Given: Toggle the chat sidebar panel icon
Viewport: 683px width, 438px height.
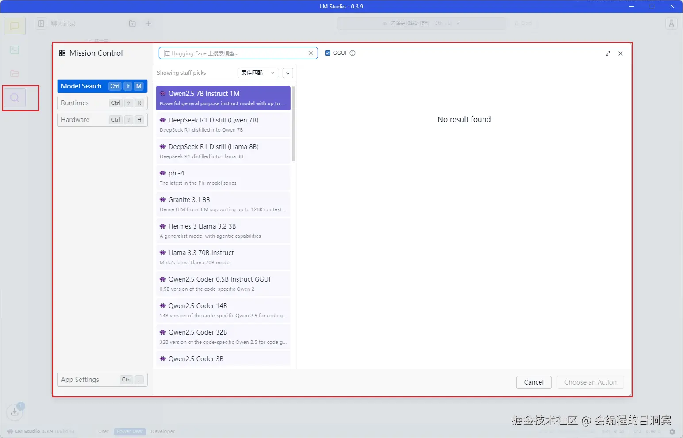Looking at the screenshot, I should [41, 23].
